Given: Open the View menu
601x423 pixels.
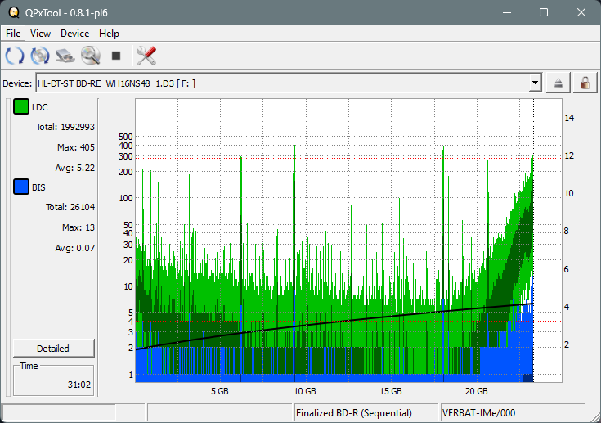Looking at the screenshot, I should click(40, 34).
